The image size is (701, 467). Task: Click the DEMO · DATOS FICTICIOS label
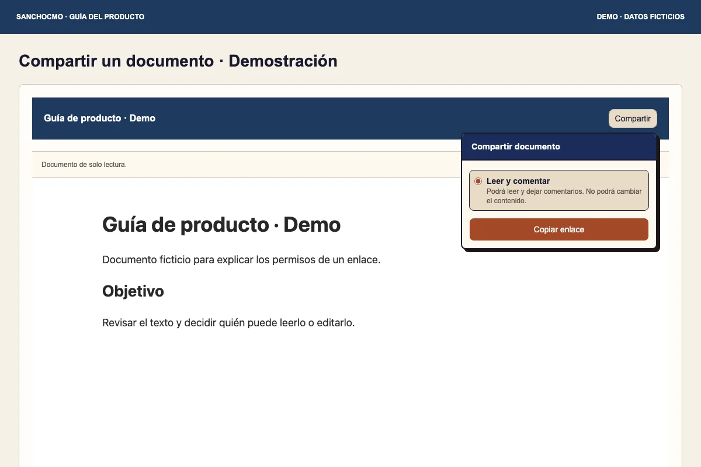click(x=641, y=17)
